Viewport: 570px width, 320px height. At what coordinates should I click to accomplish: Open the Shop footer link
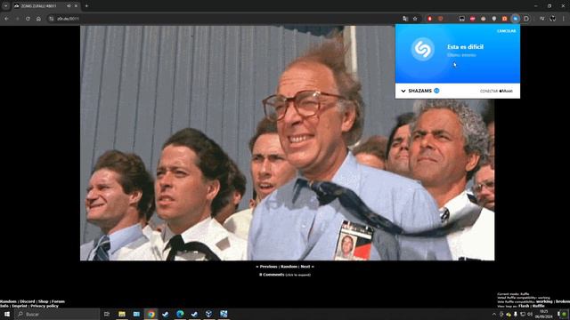coord(44,301)
